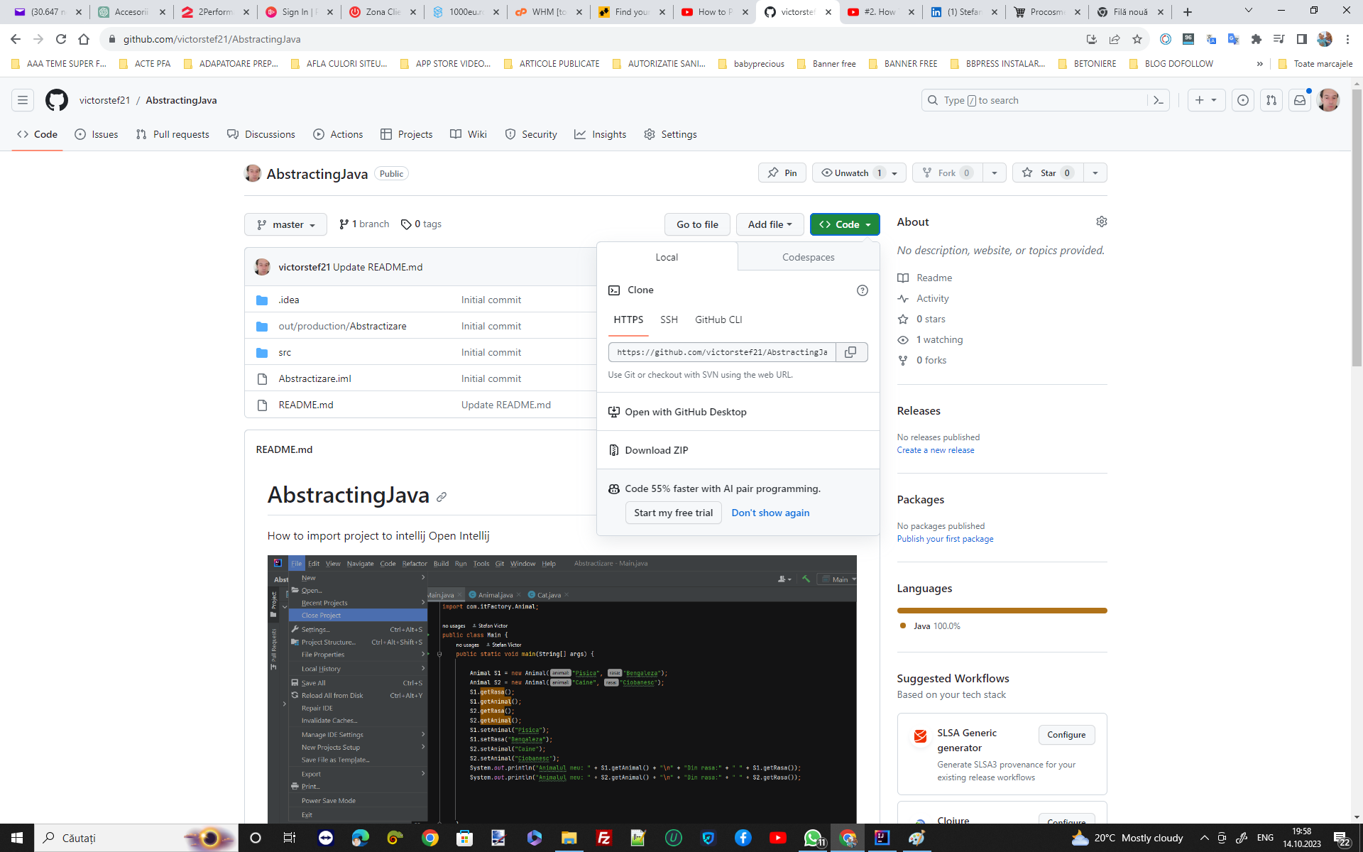The height and width of the screenshot is (852, 1363).
Task: Open the GitHub homepage via Octocat logo
Action: (57, 100)
